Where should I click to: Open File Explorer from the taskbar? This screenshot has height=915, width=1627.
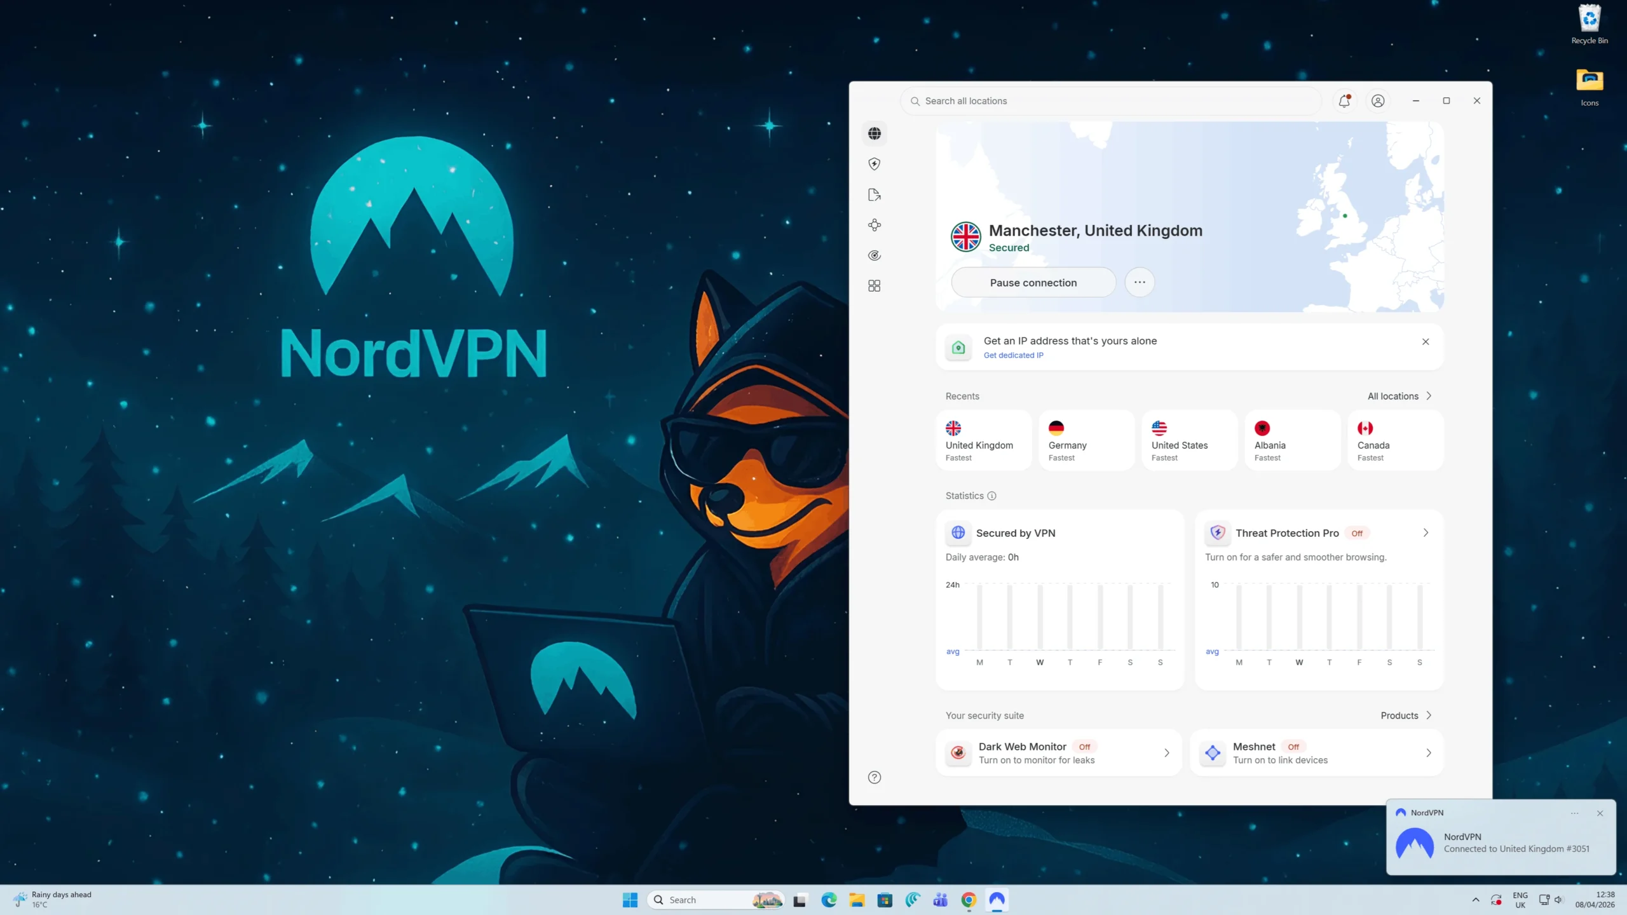(x=857, y=900)
